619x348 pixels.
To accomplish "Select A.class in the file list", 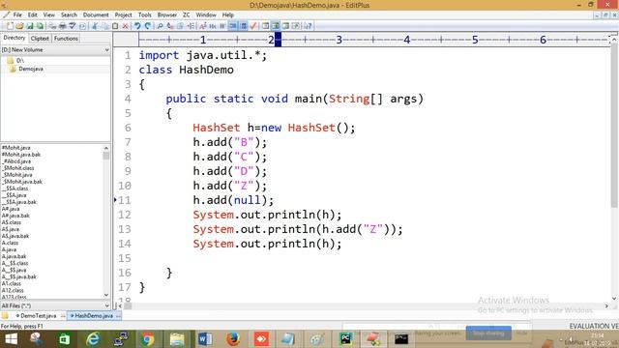I will click(x=10, y=243).
